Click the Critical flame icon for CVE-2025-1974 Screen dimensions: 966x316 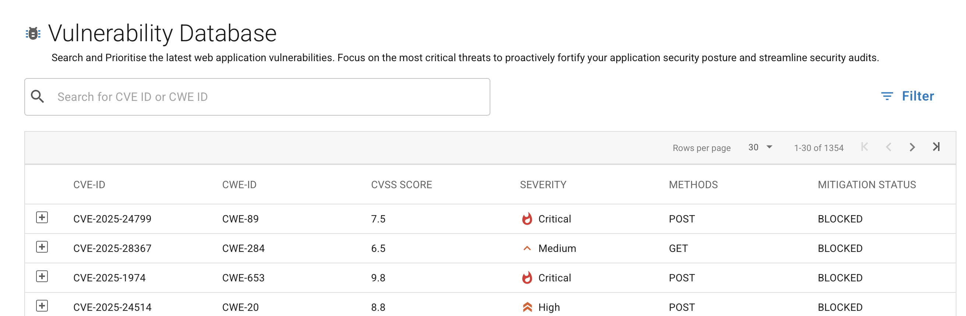[527, 278]
